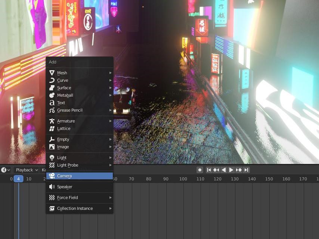Enable the auto keyframe record toggle

(200, 170)
